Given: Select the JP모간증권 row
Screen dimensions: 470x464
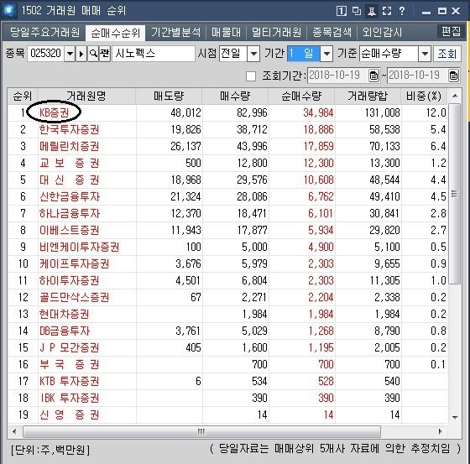Looking at the screenshot, I should 227,347.
